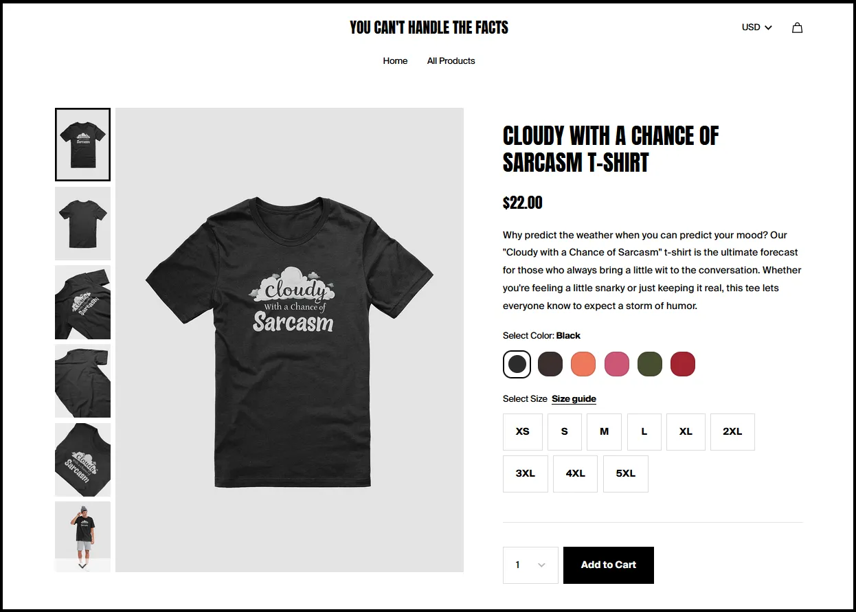Choose the black color swatch
Image resolution: width=856 pixels, height=612 pixels.
pos(517,364)
